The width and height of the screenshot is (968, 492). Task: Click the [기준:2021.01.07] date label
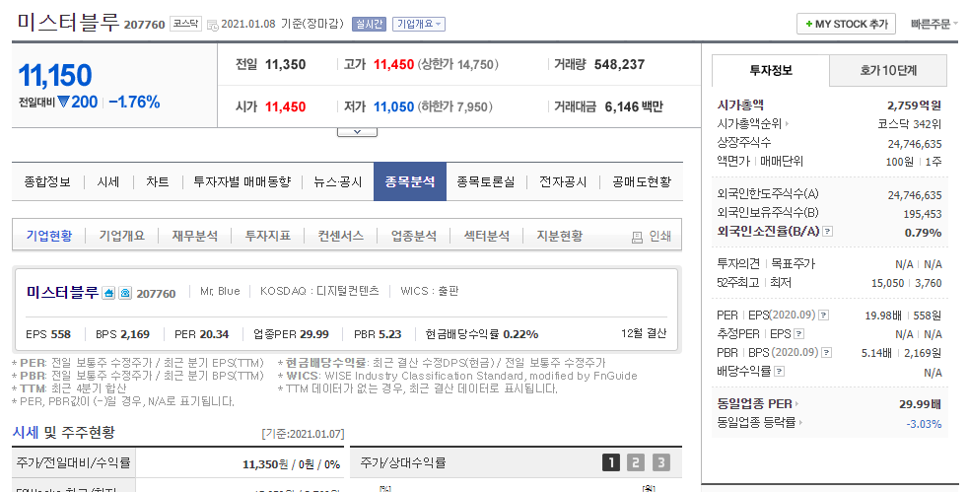point(303,434)
